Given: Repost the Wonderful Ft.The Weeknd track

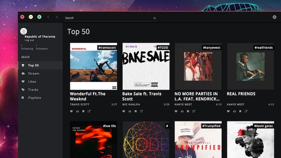Looking at the screenshot, I should pos(77,111).
